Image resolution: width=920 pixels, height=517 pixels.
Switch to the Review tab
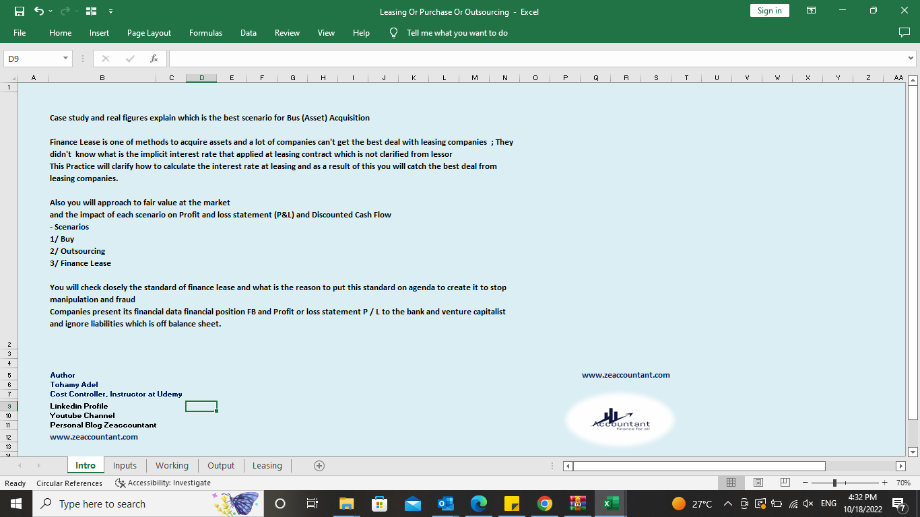[x=287, y=33]
